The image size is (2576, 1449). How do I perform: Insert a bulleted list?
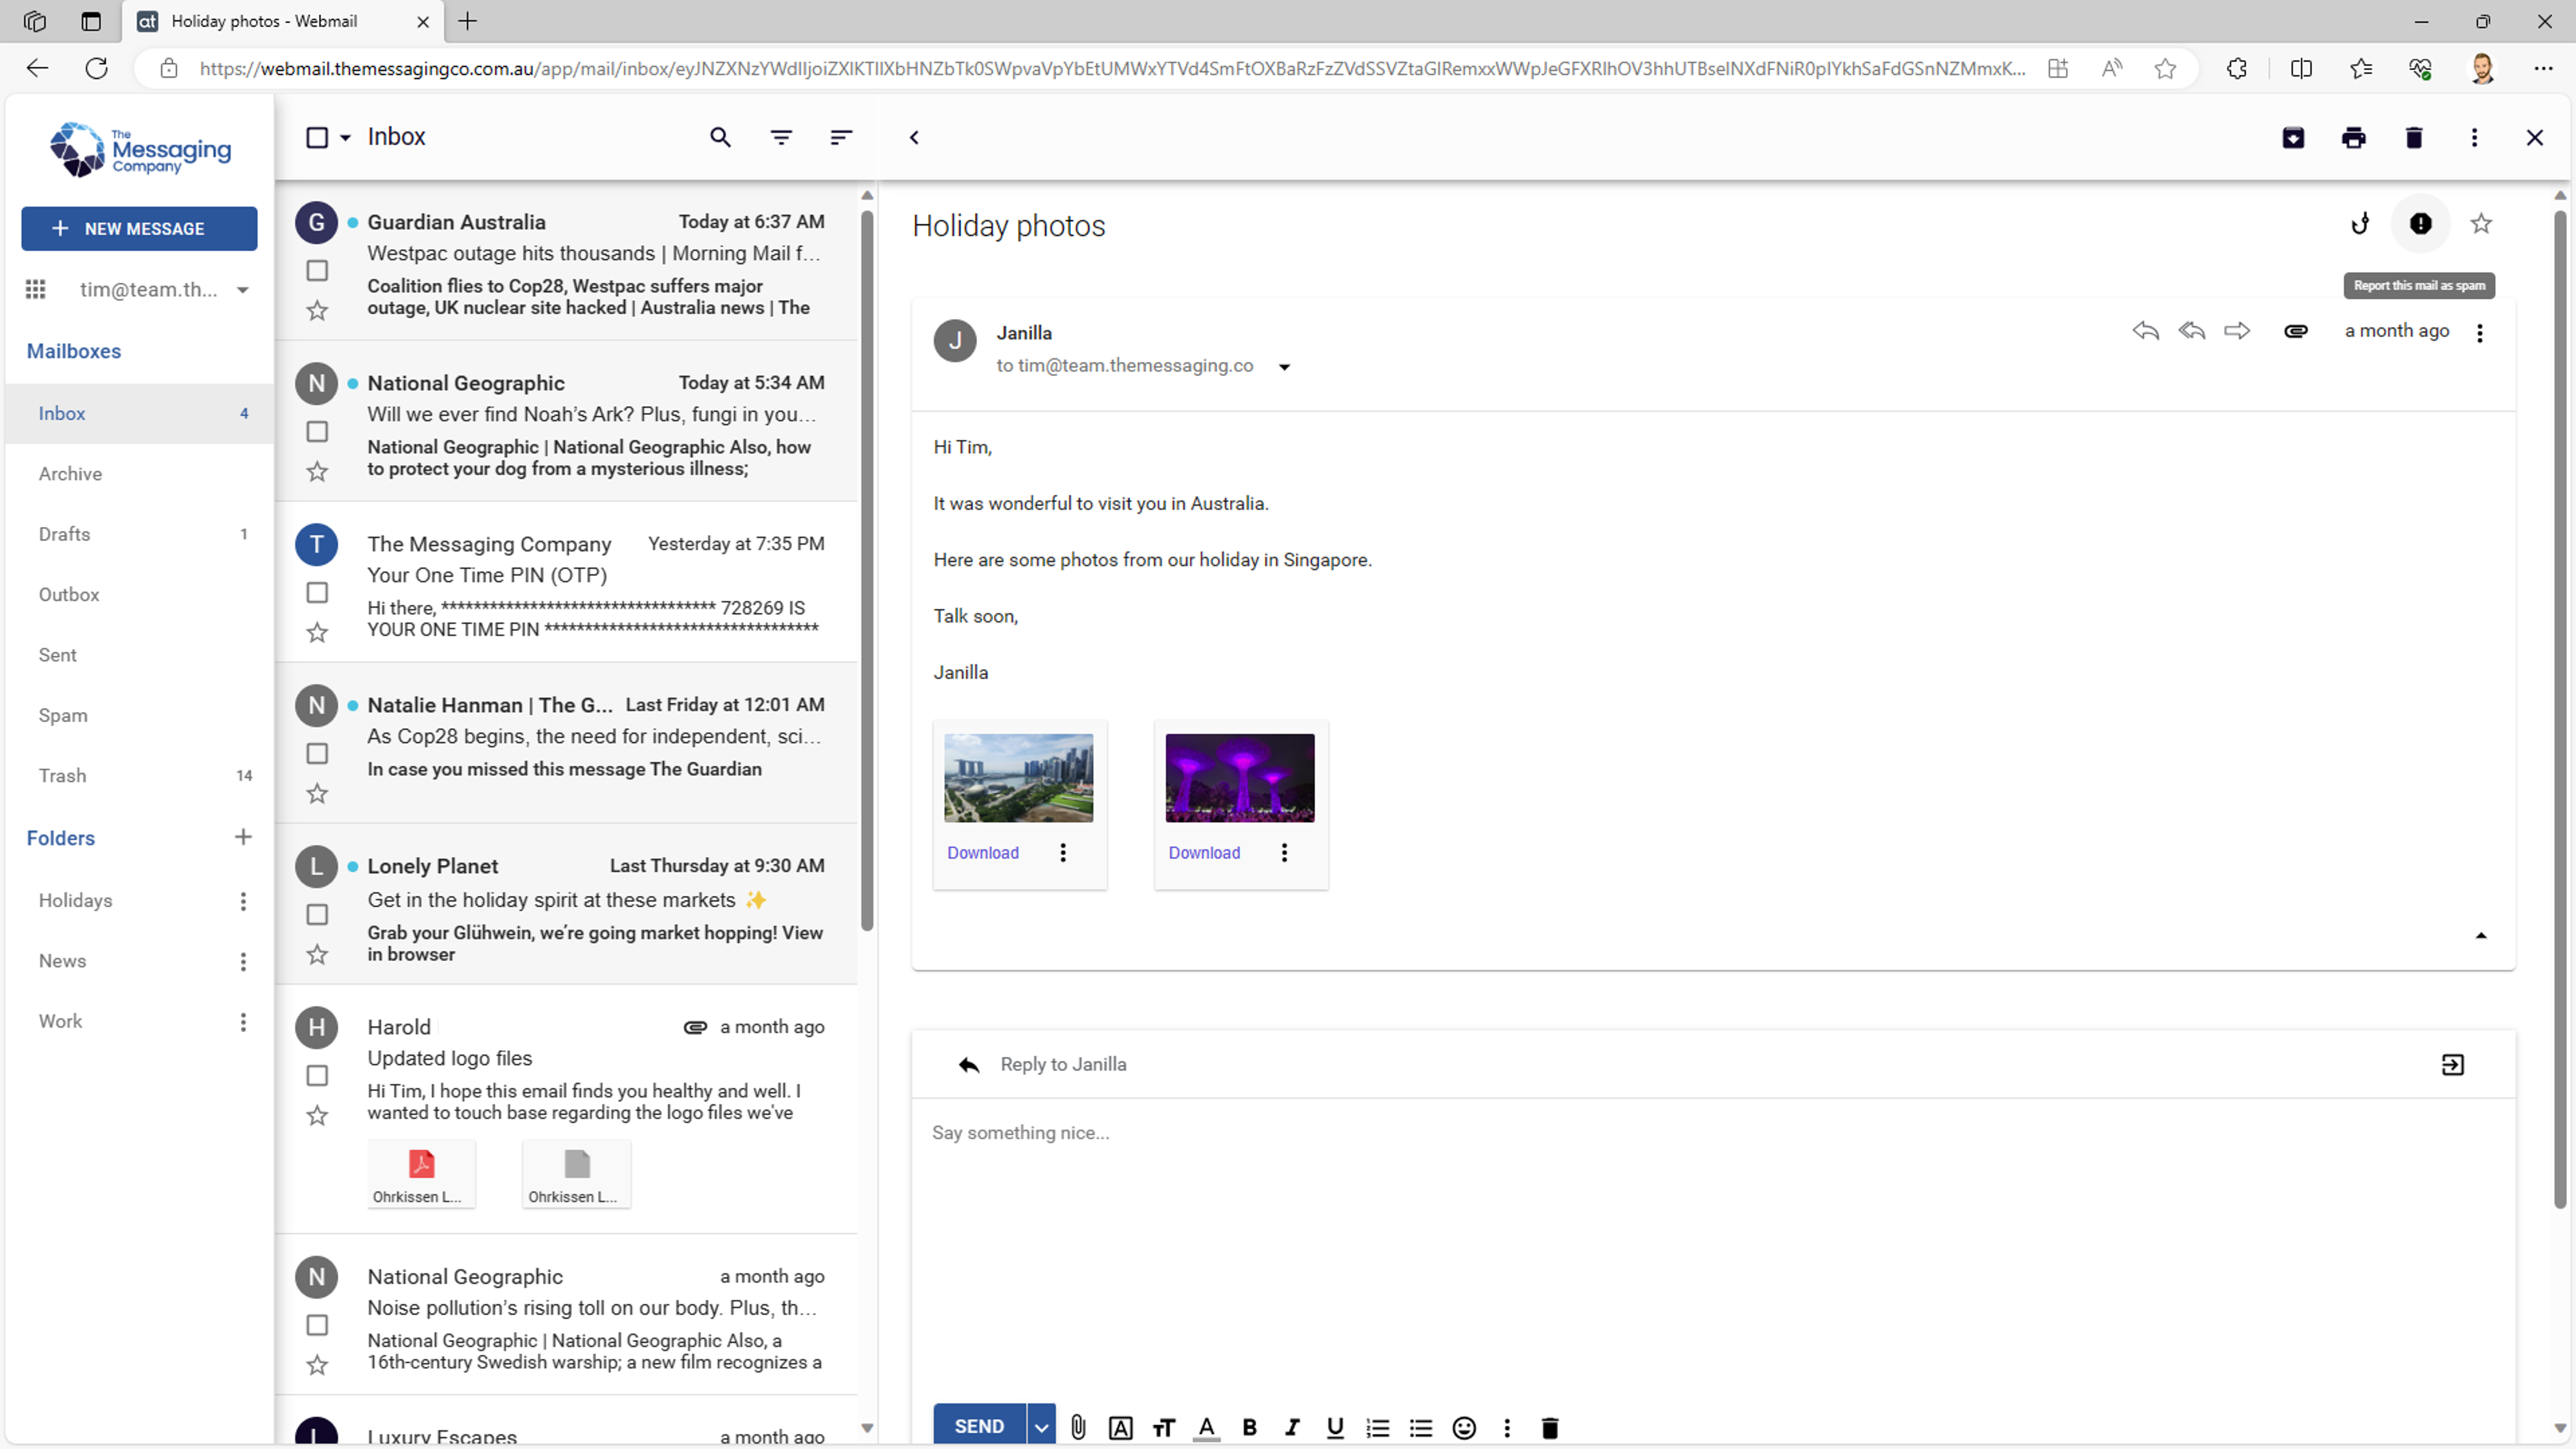coord(1421,1428)
